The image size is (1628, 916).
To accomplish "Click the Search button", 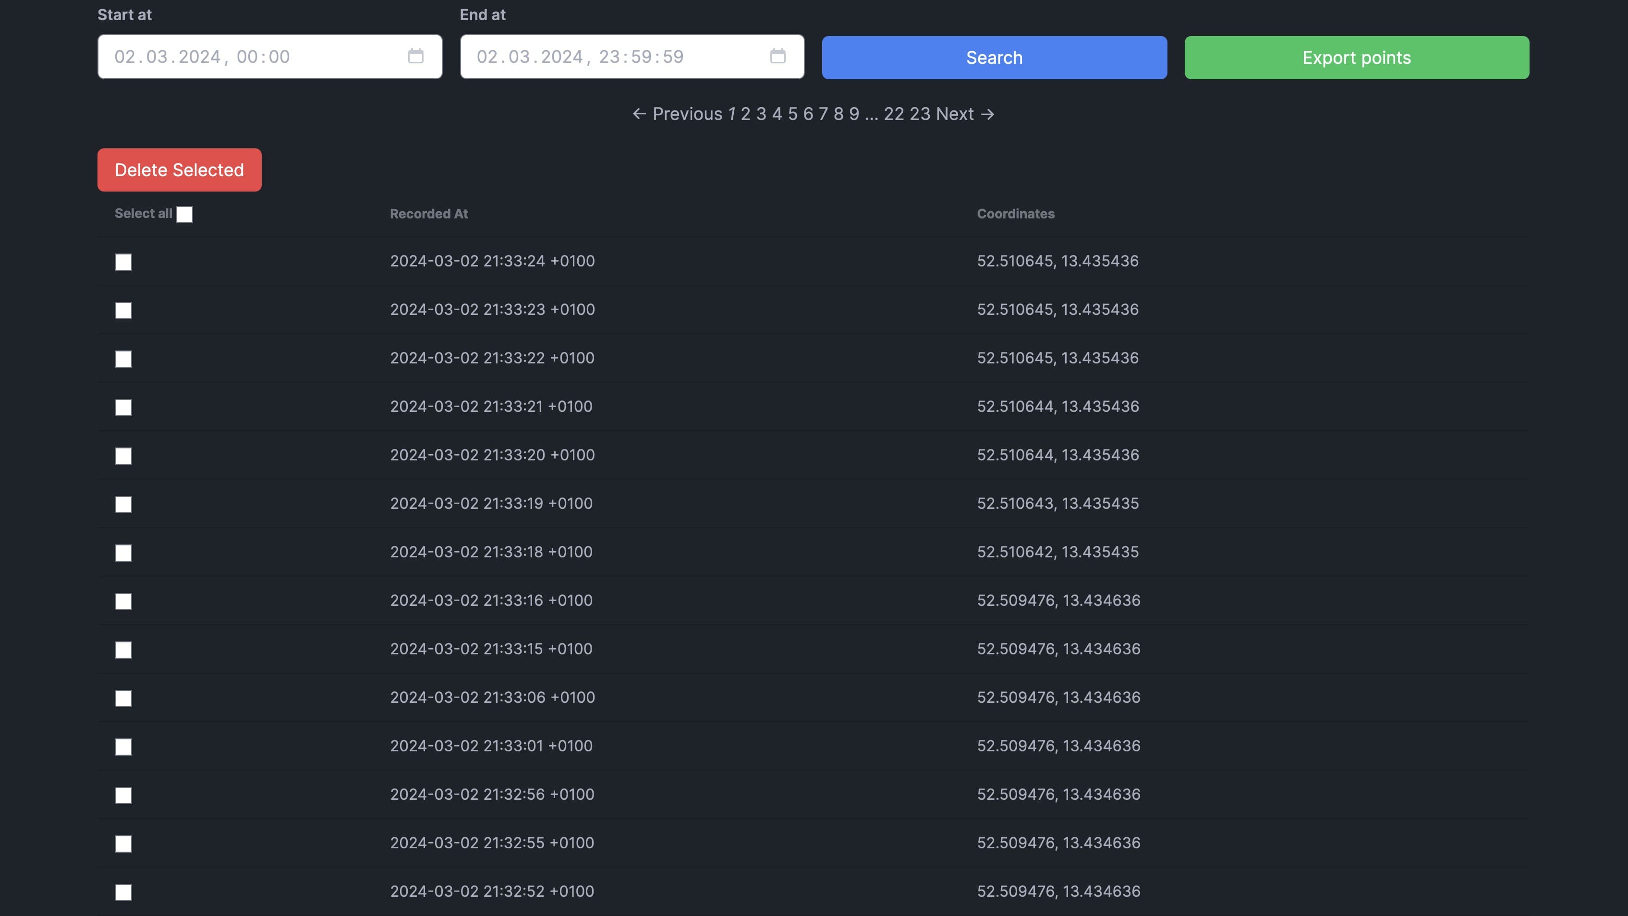I will pyautogui.click(x=994, y=58).
